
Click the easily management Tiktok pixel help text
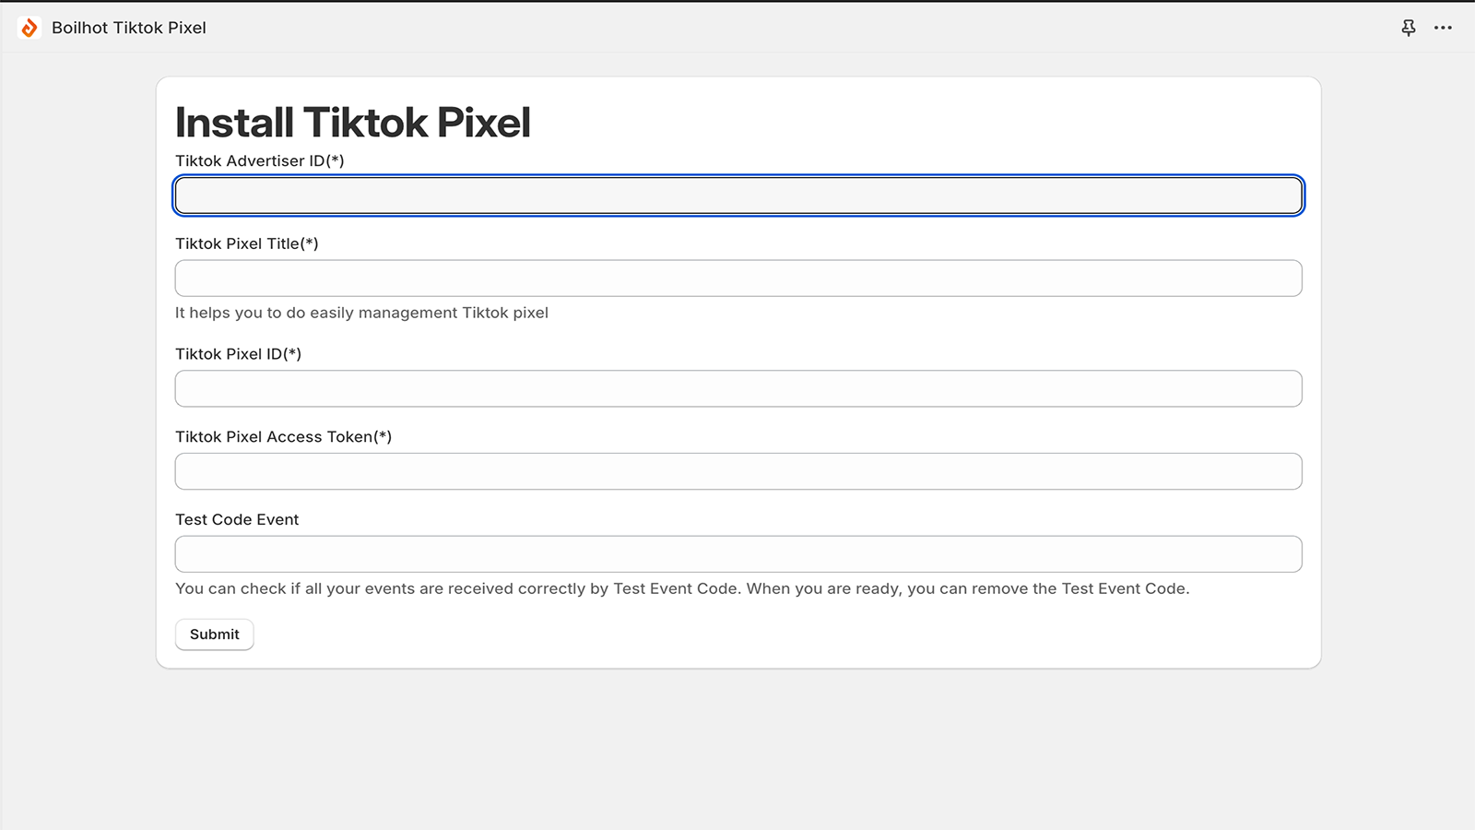click(361, 313)
